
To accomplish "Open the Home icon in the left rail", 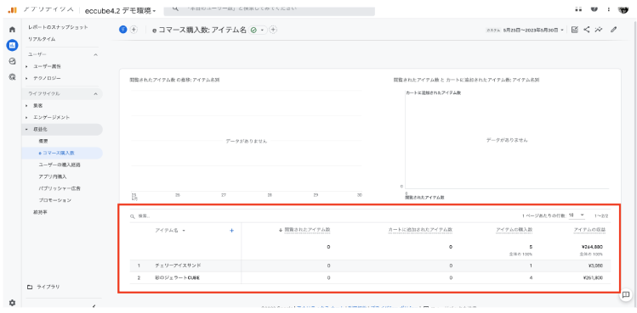I will tap(12, 30).
